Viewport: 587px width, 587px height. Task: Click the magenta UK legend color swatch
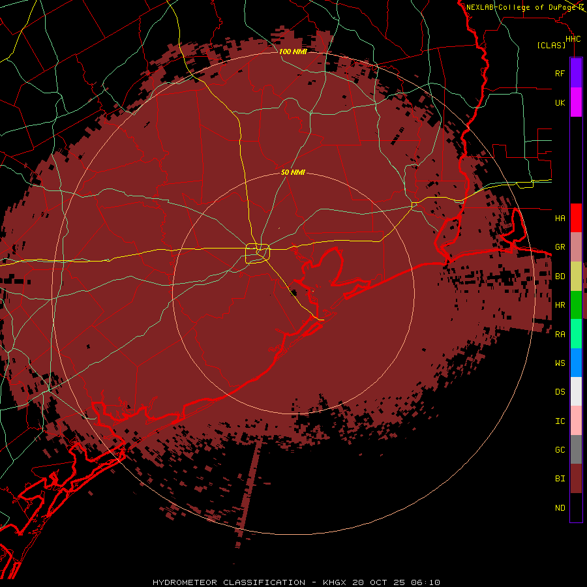click(x=576, y=102)
